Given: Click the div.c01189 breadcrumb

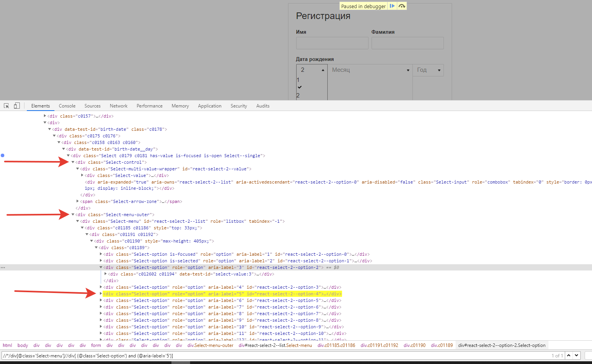Looking at the screenshot, I should 442,345.
